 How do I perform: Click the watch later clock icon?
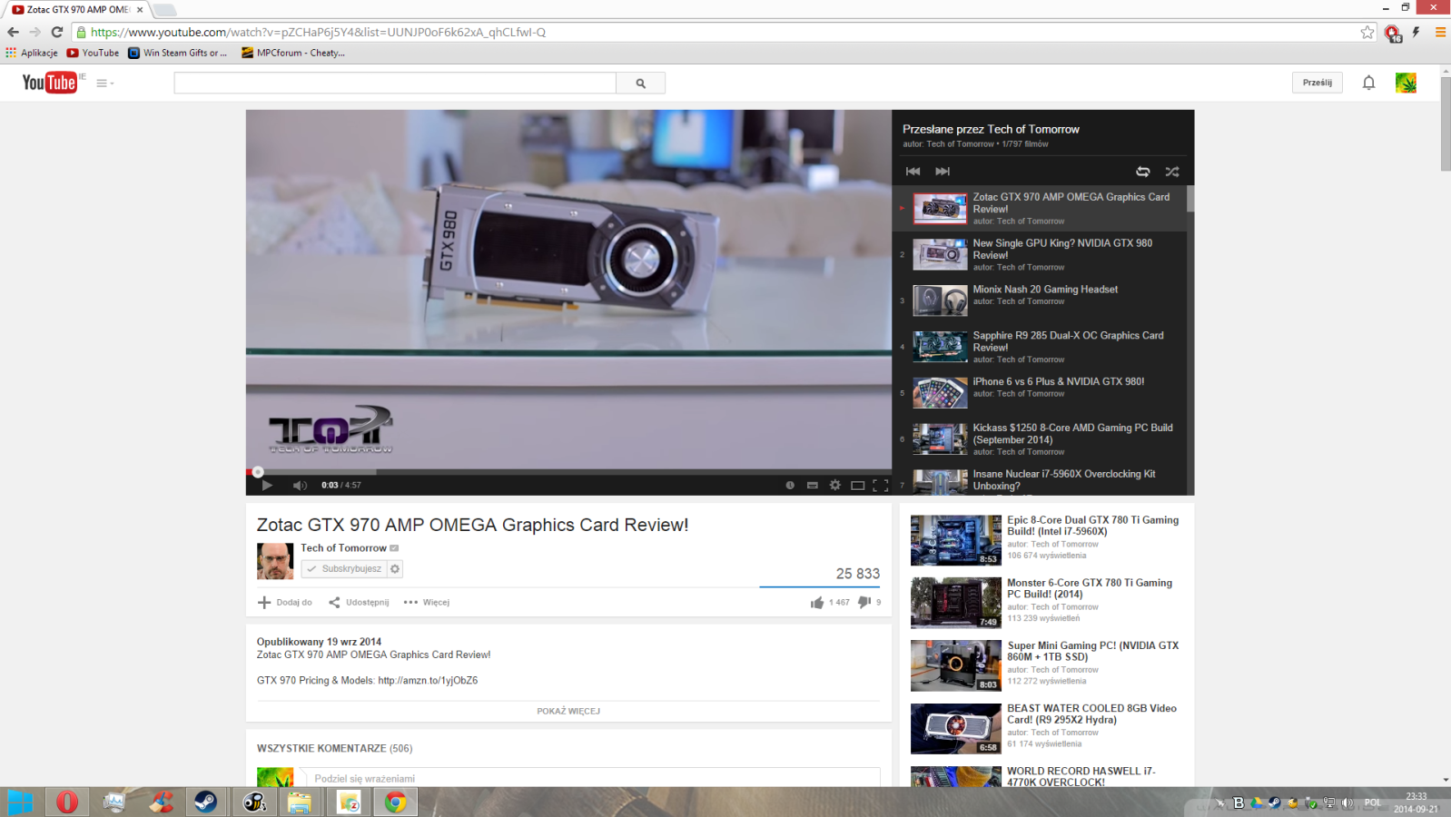pyautogui.click(x=790, y=486)
